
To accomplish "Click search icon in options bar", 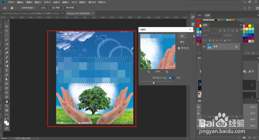I will (245, 8).
